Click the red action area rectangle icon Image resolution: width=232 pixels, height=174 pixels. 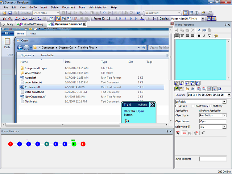tap(184, 133)
